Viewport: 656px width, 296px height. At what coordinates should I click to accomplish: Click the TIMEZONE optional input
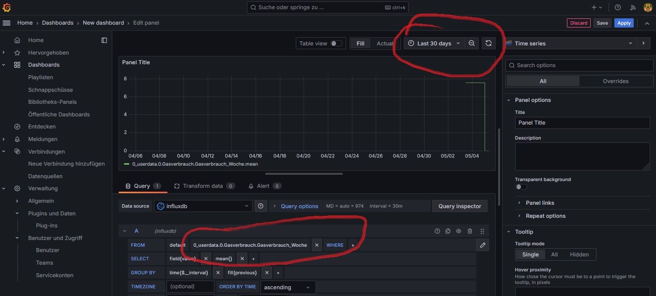click(x=190, y=286)
